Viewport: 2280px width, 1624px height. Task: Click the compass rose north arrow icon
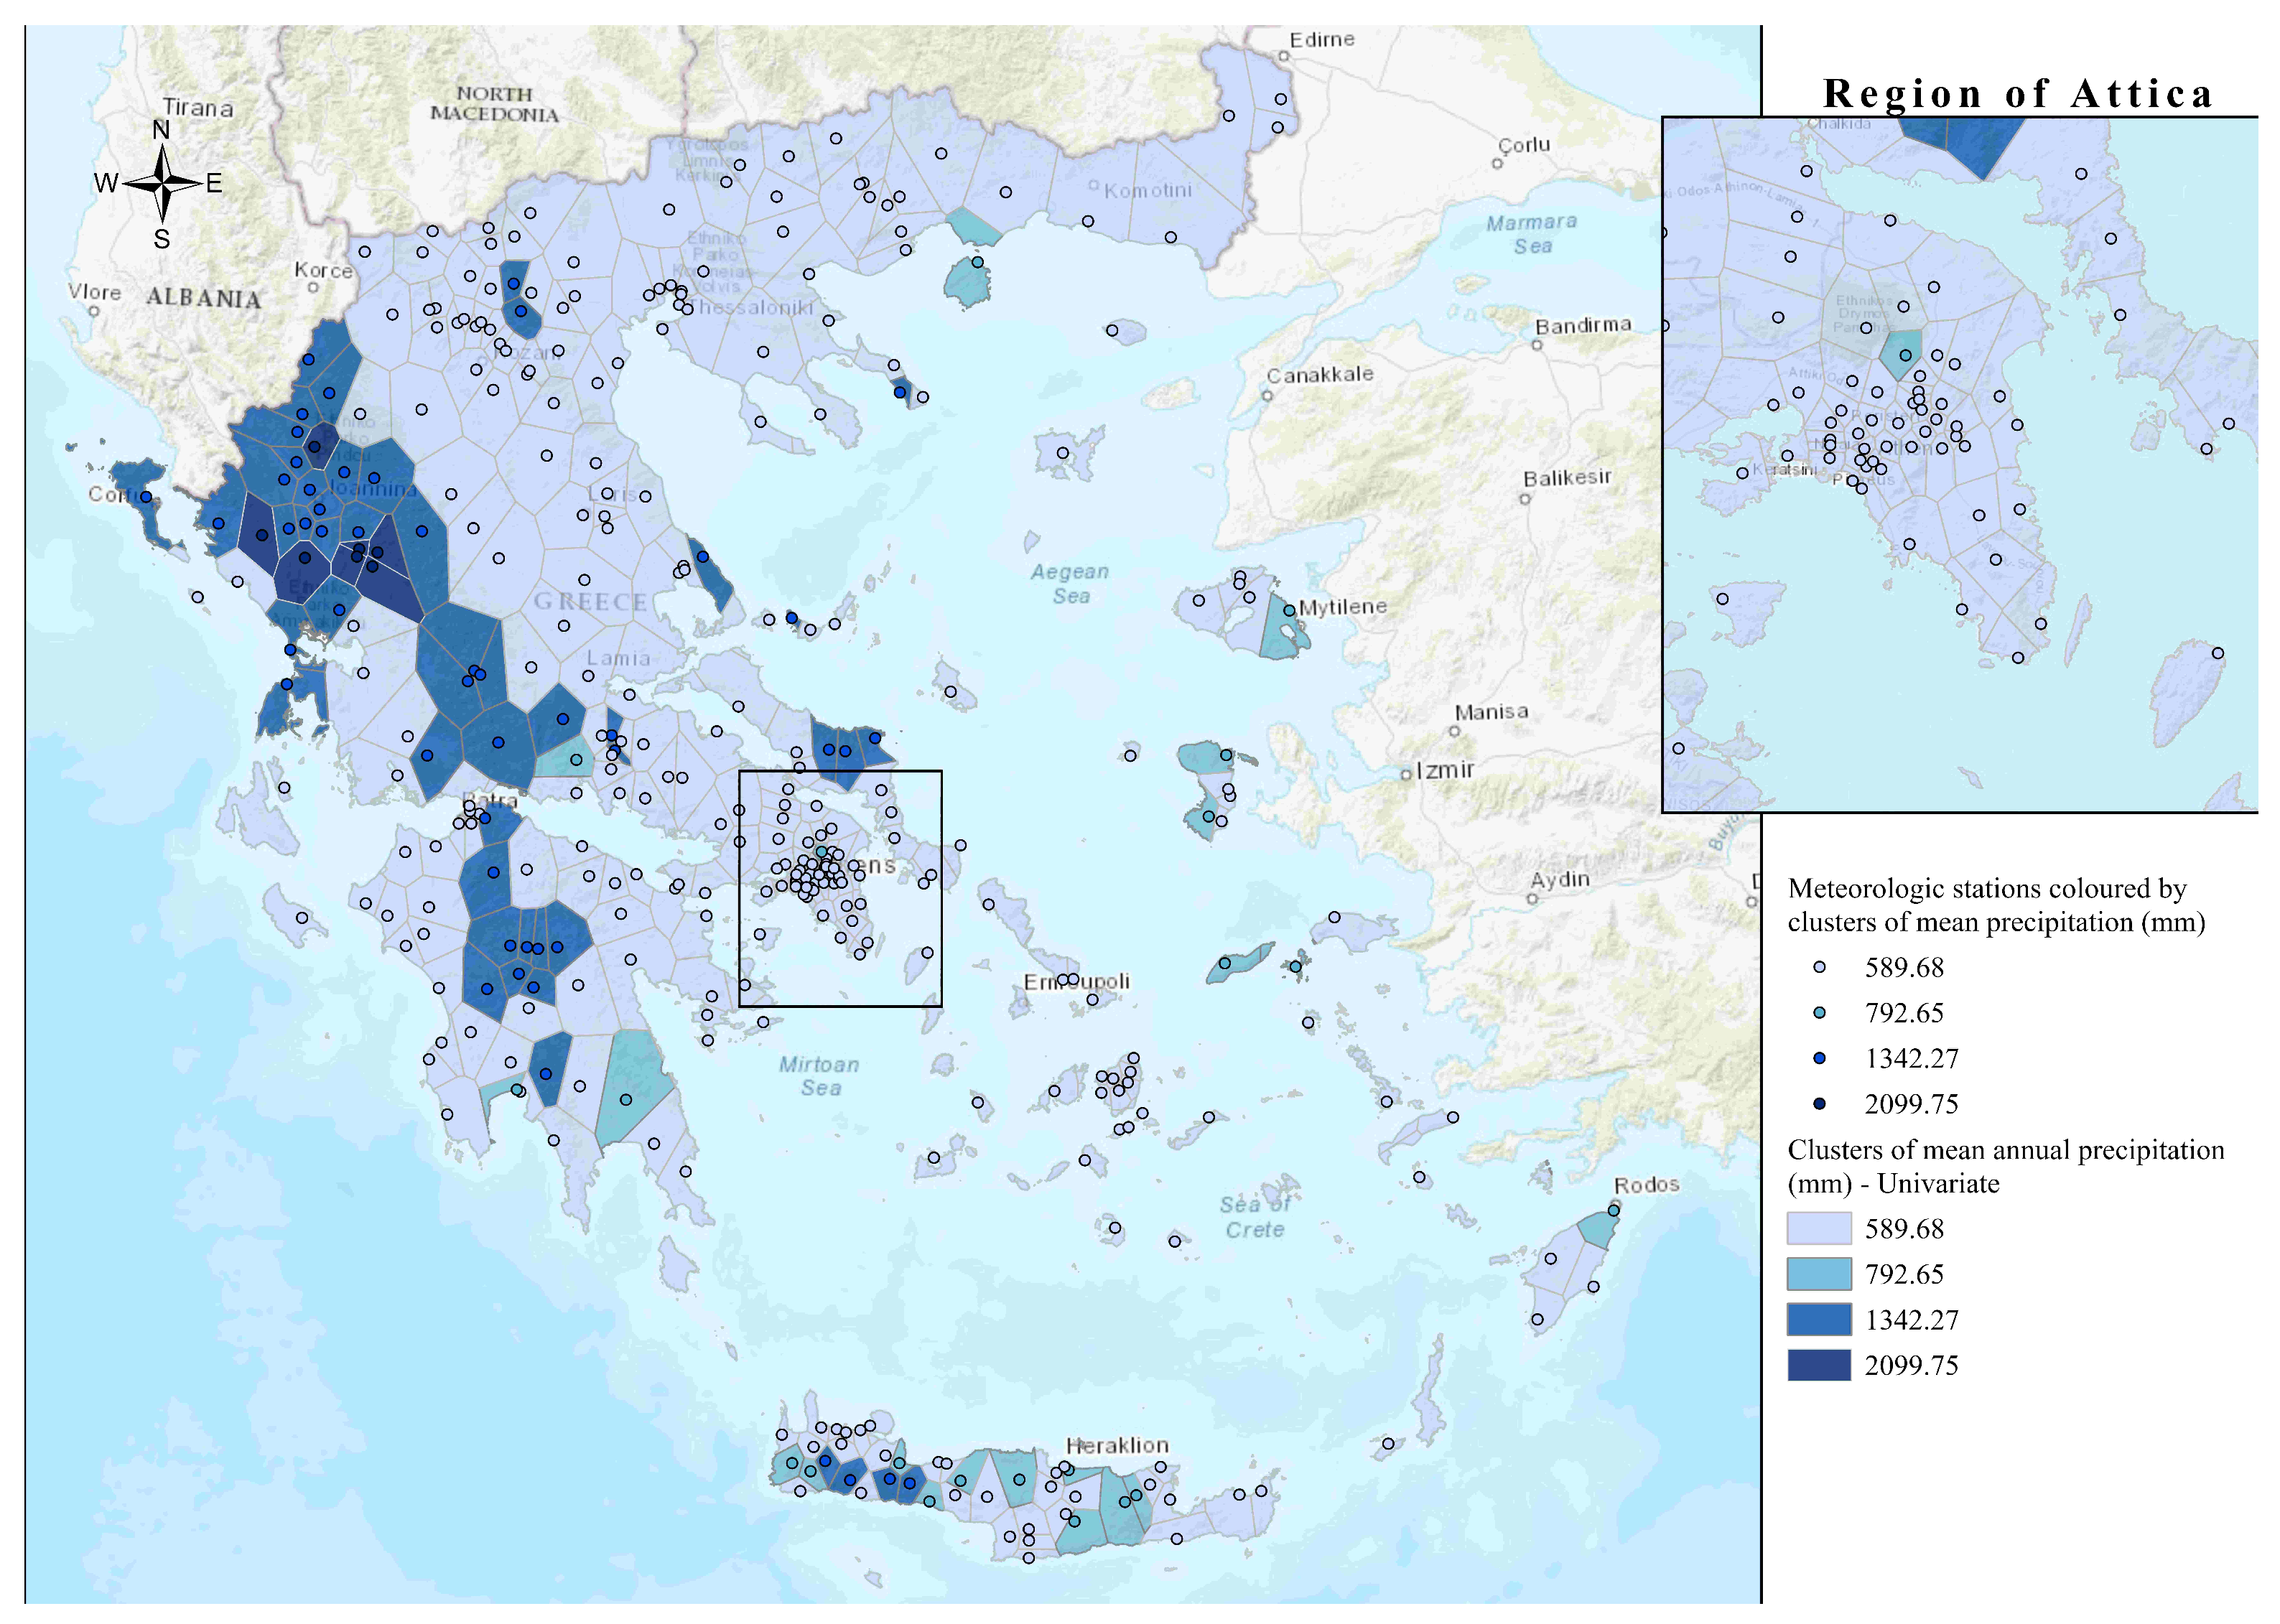(x=162, y=183)
